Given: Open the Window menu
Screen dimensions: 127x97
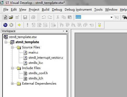Looking at the screenshot, I should tap(111, 10).
